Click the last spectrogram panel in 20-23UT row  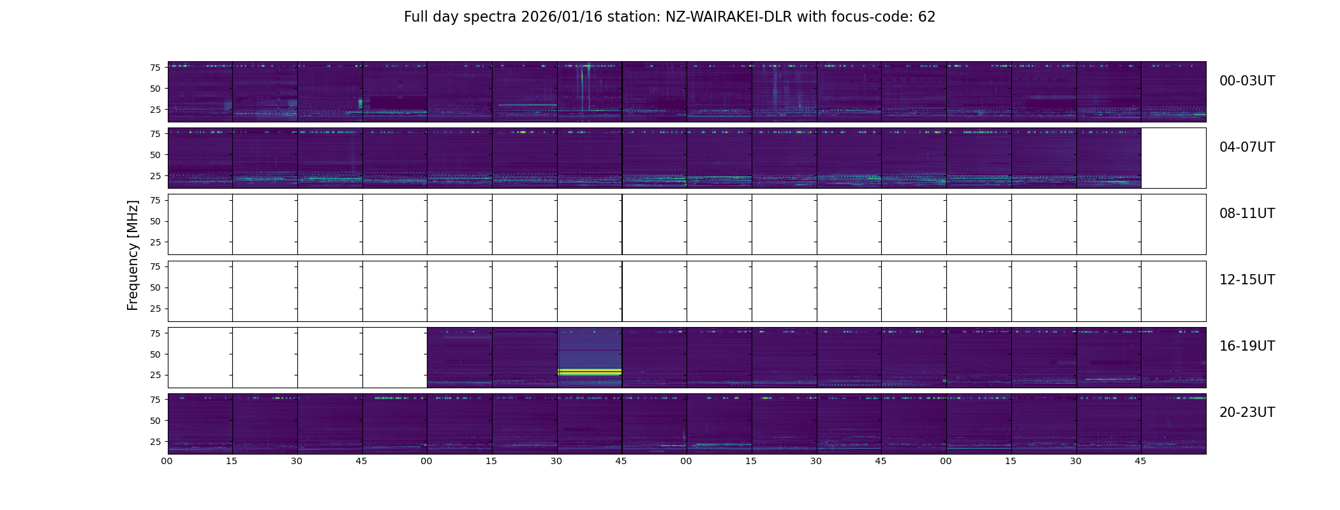click(x=1173, y=424)
